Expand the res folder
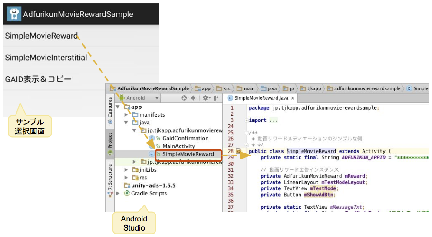Screen dimensions: 432x237 tap(126, 178)
